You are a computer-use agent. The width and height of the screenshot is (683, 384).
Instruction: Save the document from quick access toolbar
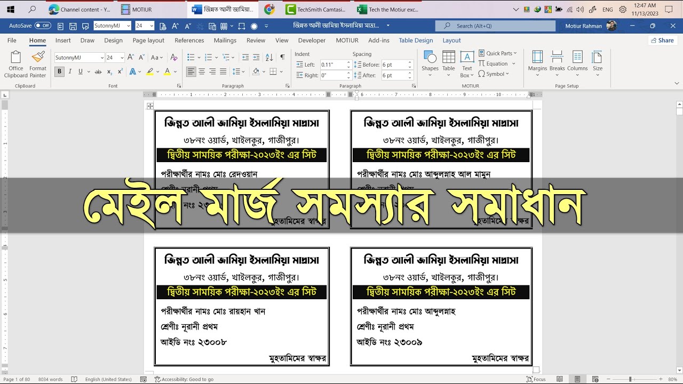pyautogui.click(x=73, y=26)
